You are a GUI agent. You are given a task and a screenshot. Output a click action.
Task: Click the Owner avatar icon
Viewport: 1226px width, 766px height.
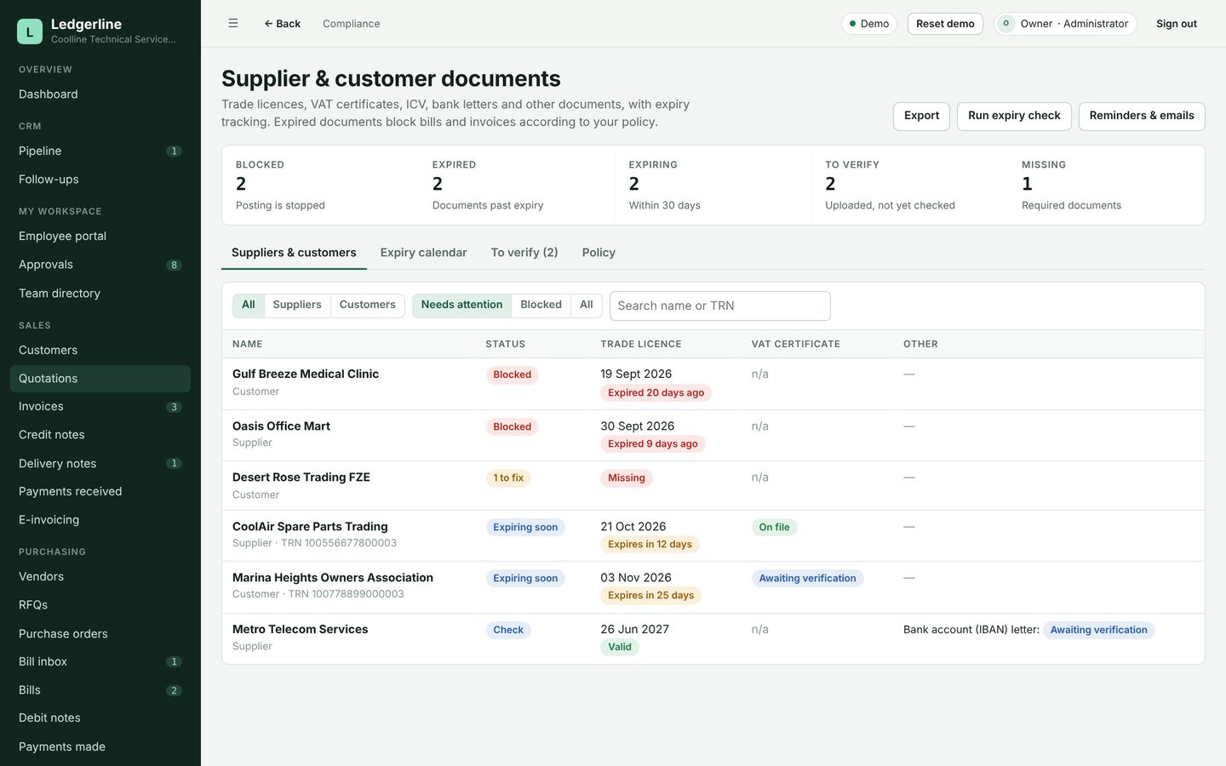tap(1006, 24)
